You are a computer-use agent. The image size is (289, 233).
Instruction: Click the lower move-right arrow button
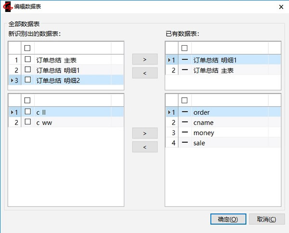pos(144,133)
